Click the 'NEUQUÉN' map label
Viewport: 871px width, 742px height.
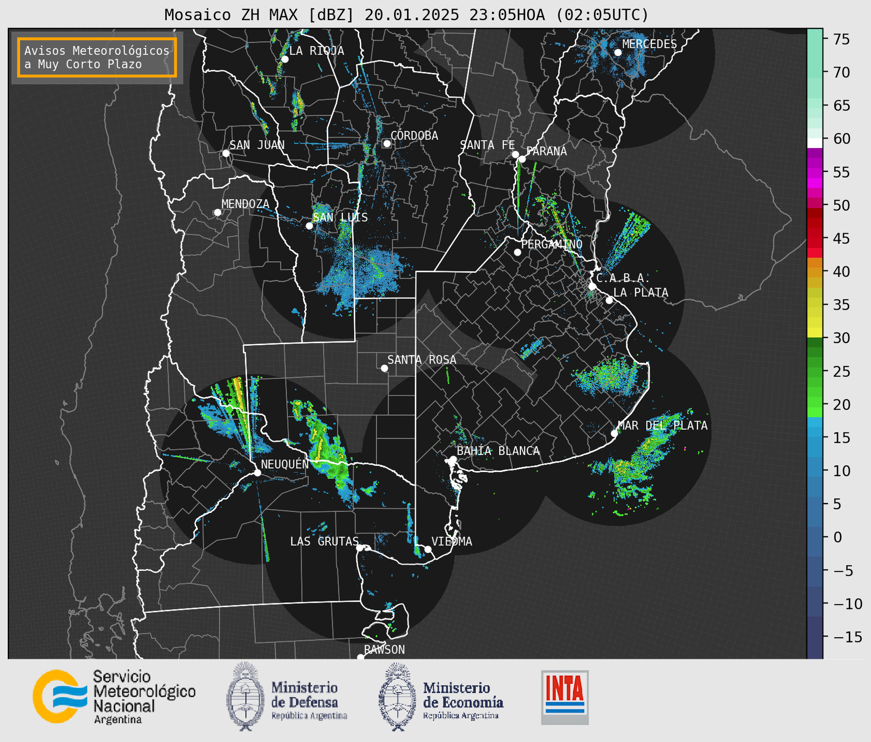point(285,464)
